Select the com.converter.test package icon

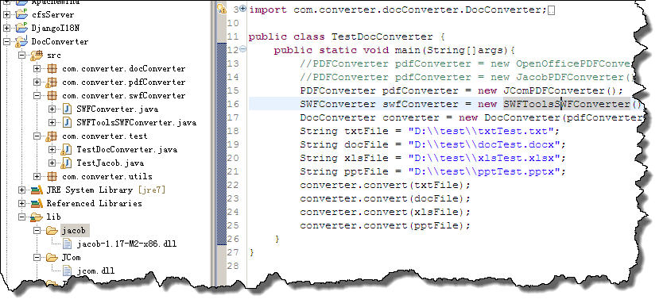point(52,136)
